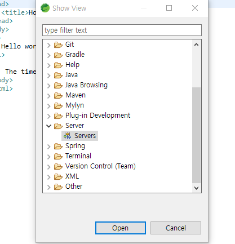
Task: Expand the Other category
Action: coord(48,187)
